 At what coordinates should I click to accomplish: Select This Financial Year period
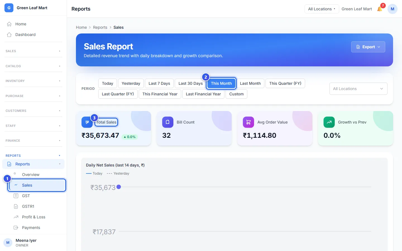[x=160, y=94]
